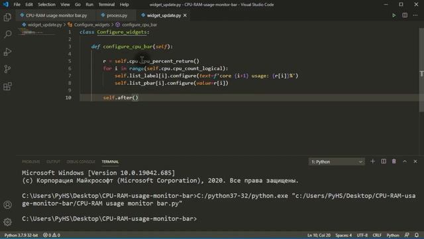
Task: Close the terminal panel
Action: (415, 161)
